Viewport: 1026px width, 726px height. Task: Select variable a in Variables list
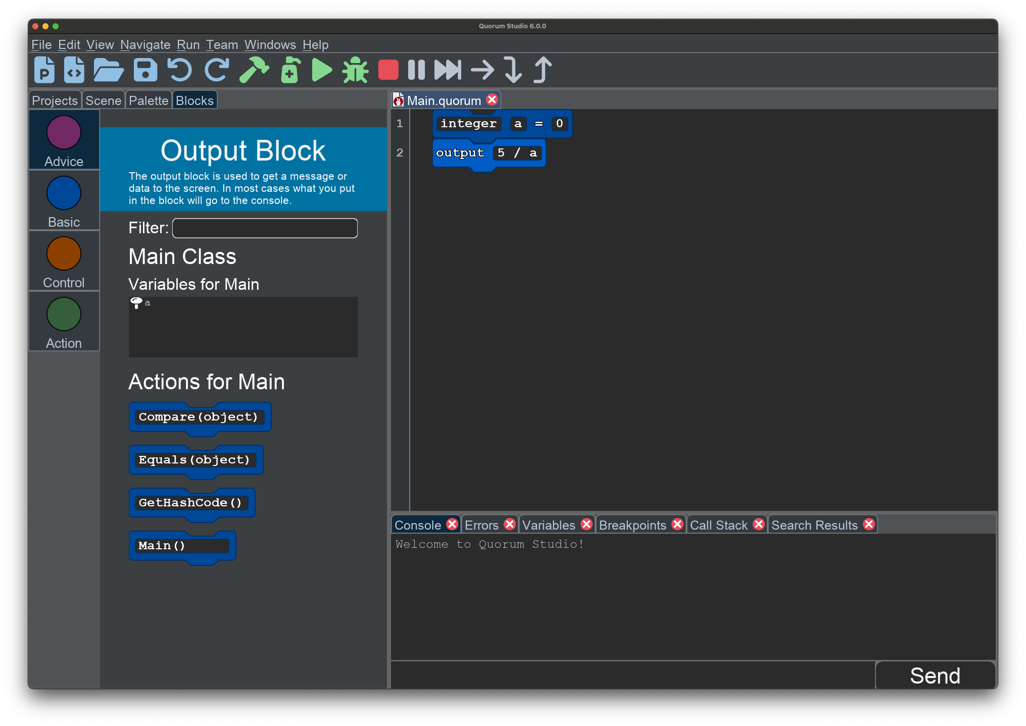pos(140,303)
